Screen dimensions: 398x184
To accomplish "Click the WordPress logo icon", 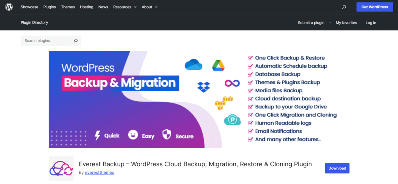I will [9, 7].
